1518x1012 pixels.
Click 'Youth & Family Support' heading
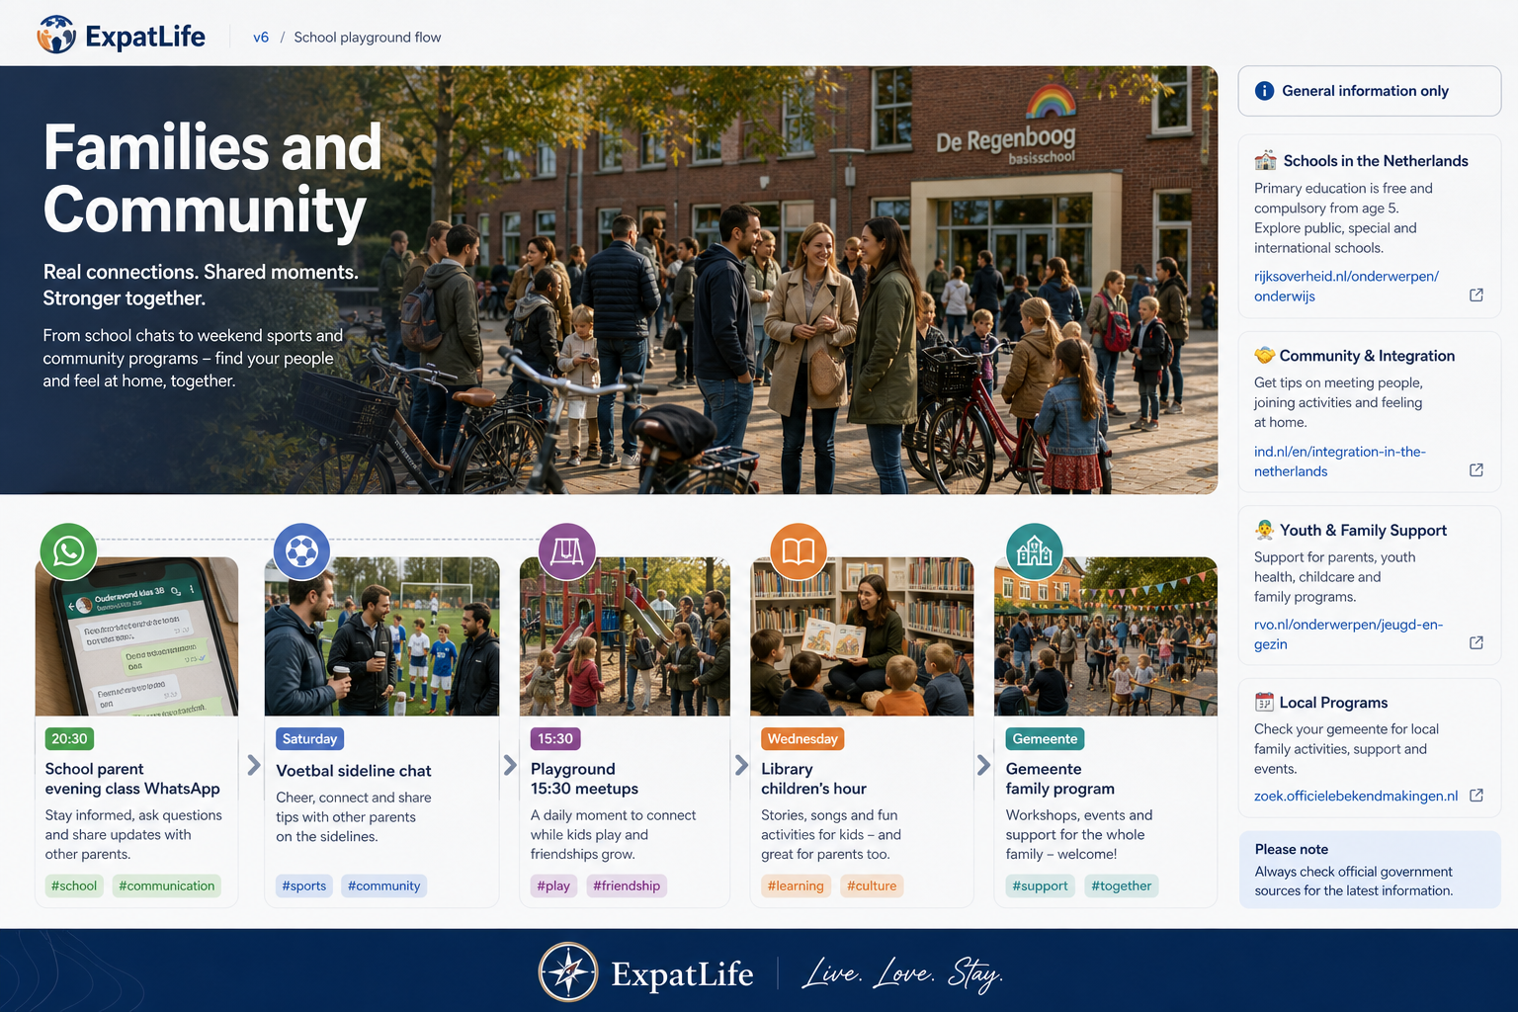[1363, 531]
